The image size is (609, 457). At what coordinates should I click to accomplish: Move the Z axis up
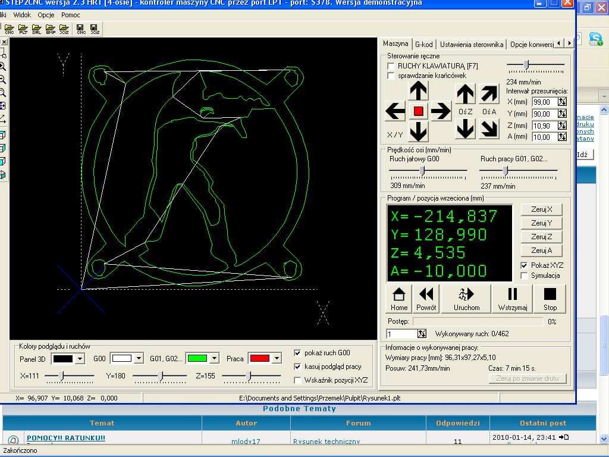[x=465, y=95]
